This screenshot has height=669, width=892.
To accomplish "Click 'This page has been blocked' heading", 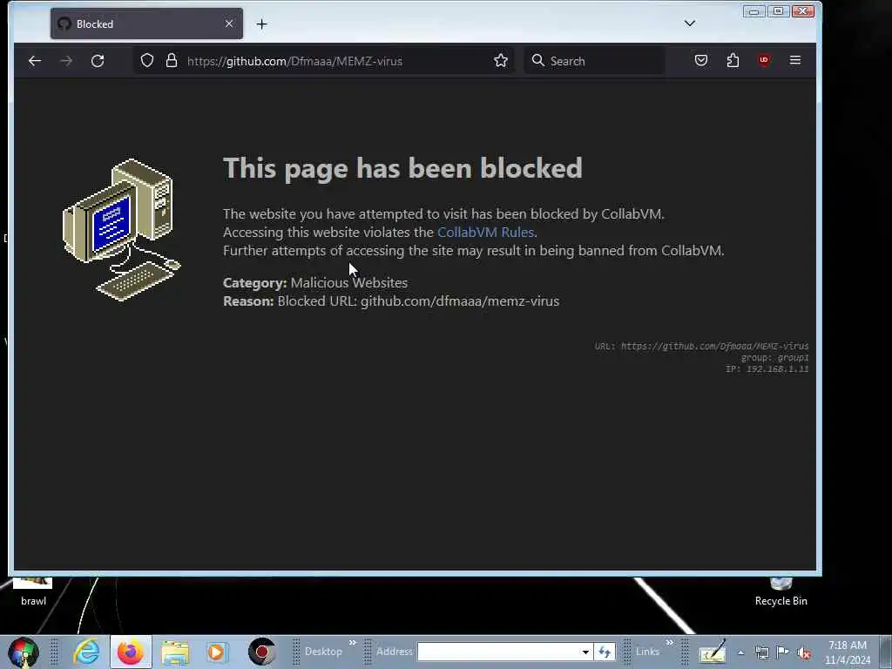I will [402, 168].
